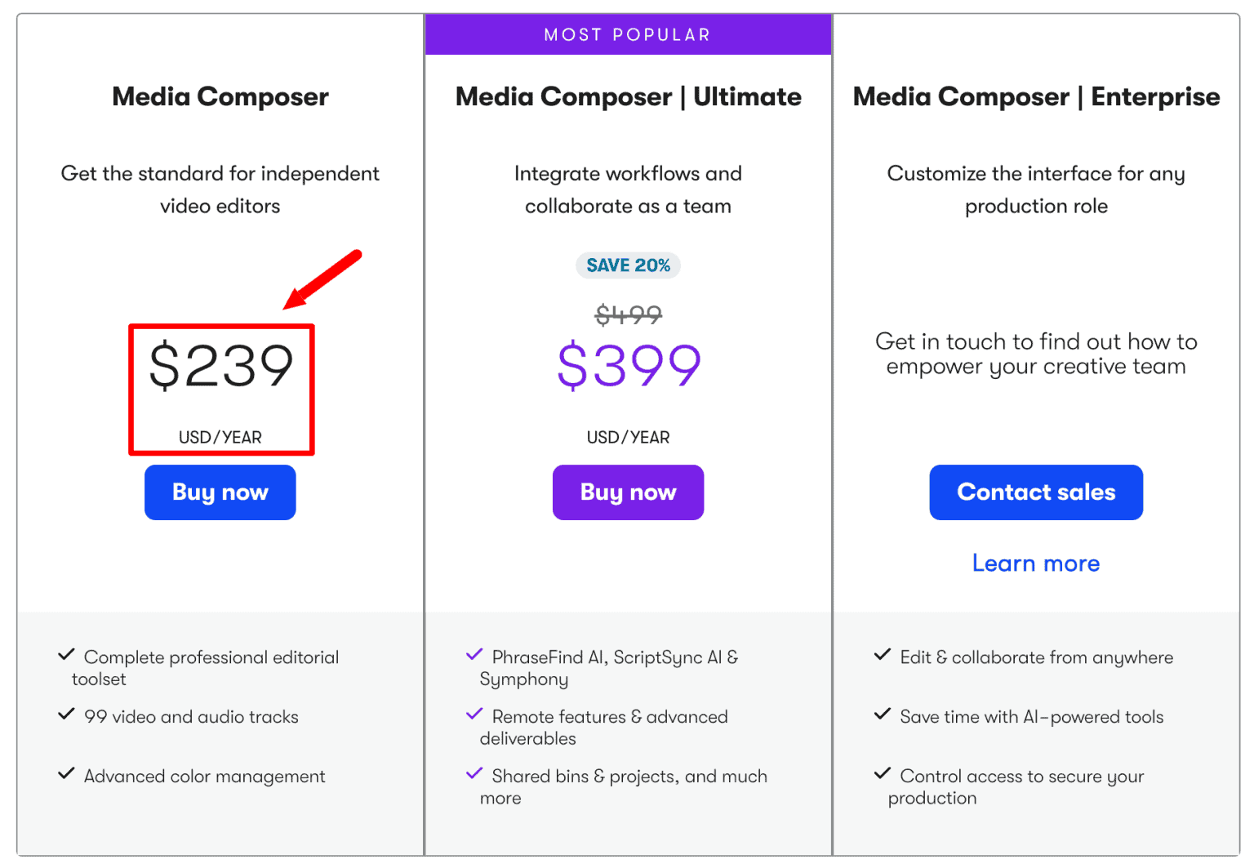1254x864 pixels.
Task: Click the MOST POPULAR banner
Action: point(628,33)
